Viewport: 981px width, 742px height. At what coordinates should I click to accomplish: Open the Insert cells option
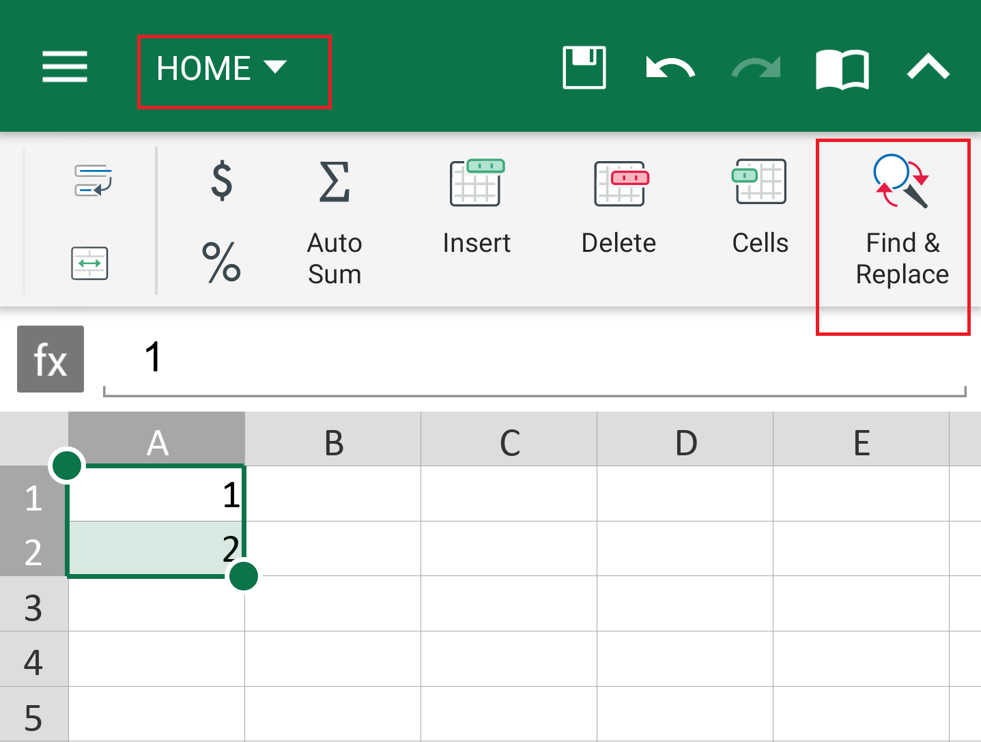[477, 208]
